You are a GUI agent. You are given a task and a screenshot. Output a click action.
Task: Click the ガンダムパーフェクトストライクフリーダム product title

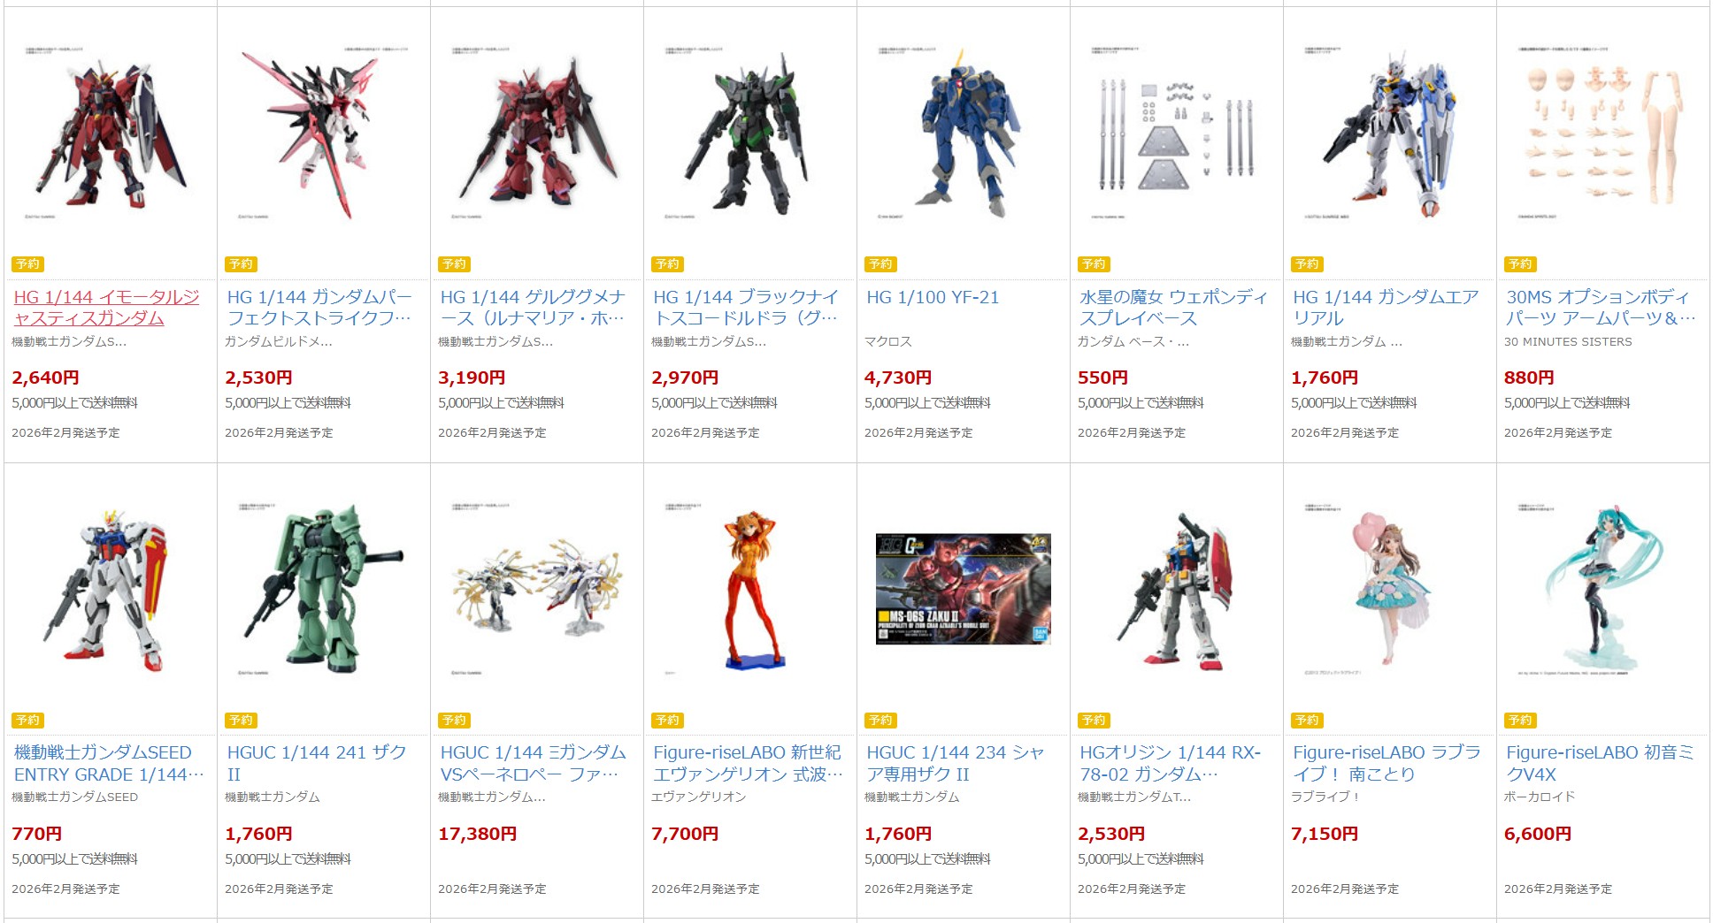(x=319, y=308)
